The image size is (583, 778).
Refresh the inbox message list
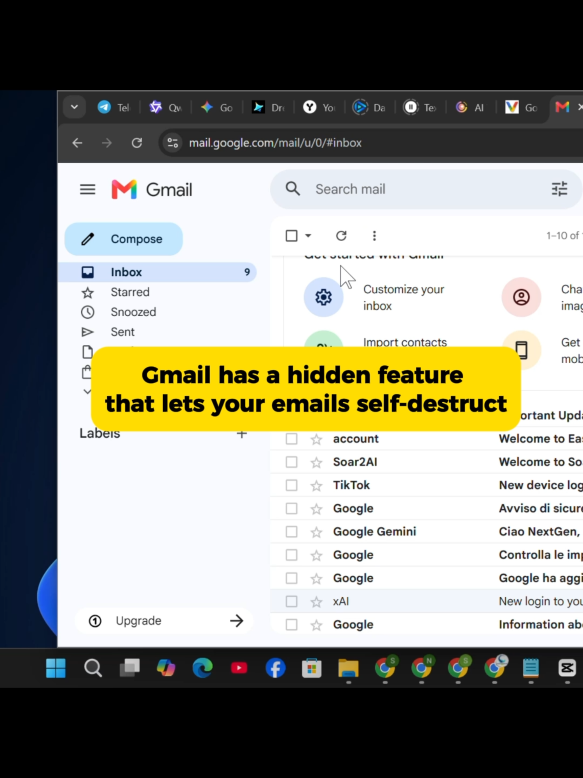pyautogui.click(x=341, y=236)
